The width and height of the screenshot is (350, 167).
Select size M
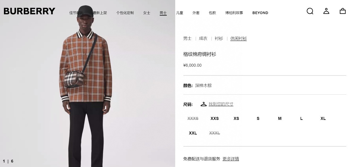point(280,118)
